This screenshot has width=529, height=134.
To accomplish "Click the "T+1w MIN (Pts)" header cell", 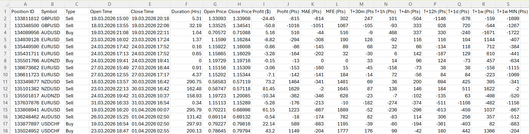I will tap(512, 11).
